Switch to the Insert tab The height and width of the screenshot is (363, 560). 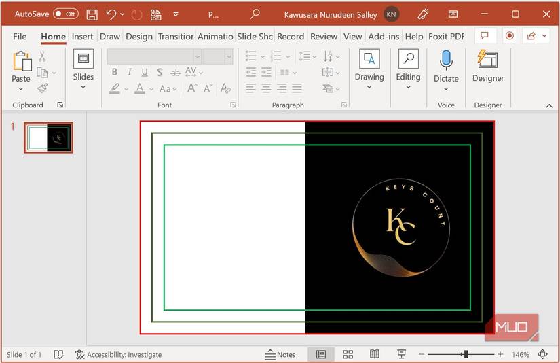pos(83,37)
